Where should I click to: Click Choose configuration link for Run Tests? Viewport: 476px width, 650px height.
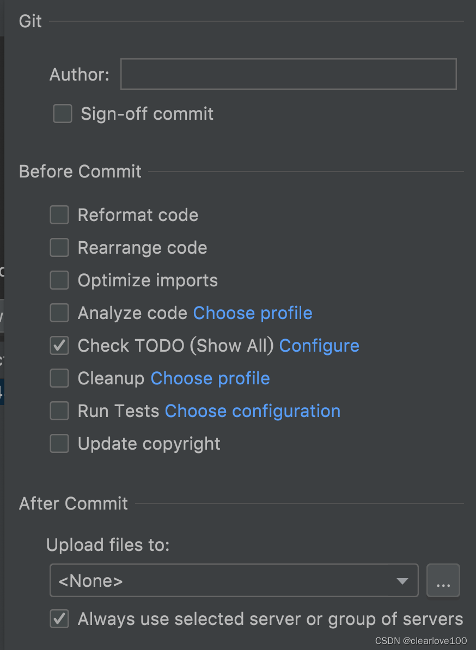[x=253, y=411]
